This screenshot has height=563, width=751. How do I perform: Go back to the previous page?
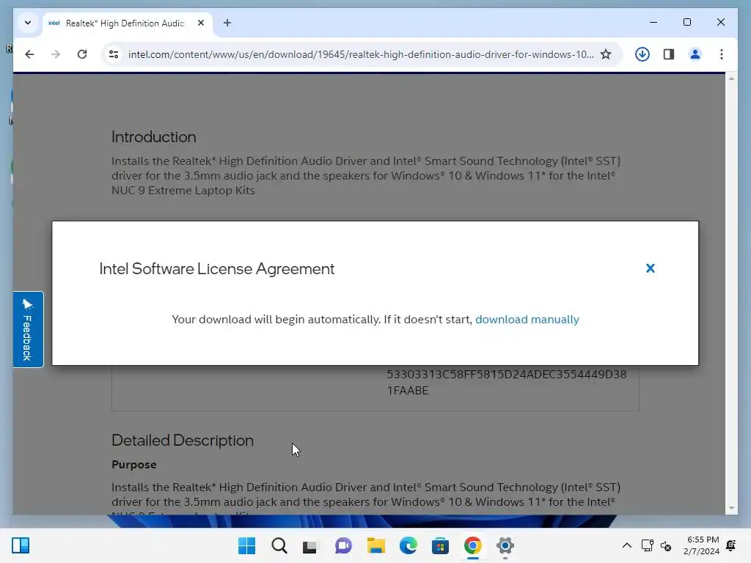point(29,54)
